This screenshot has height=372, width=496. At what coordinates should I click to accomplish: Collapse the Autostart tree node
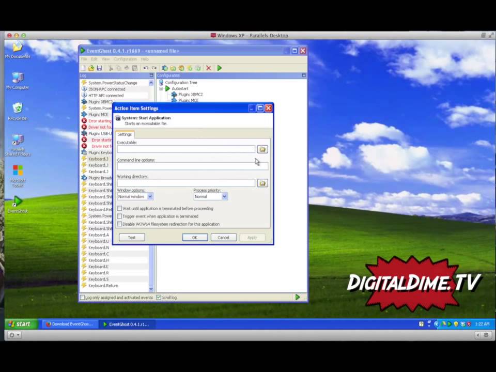(161, 88)
